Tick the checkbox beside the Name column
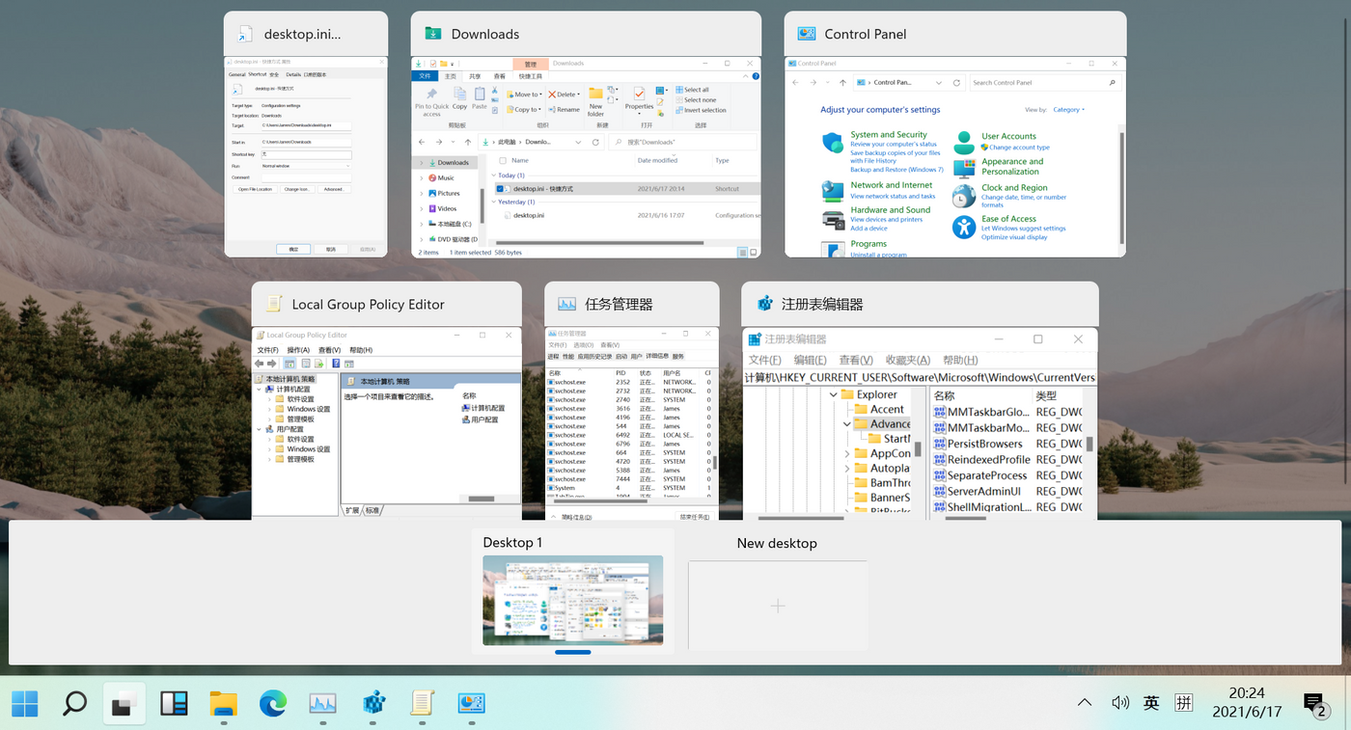Viewport: 1351px width, 730px height. coord(502,160)
